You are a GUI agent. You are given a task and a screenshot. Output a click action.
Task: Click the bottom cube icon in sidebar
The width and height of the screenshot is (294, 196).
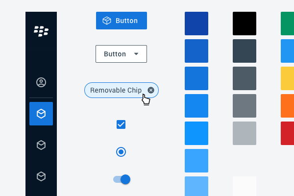tap(41, 176)
